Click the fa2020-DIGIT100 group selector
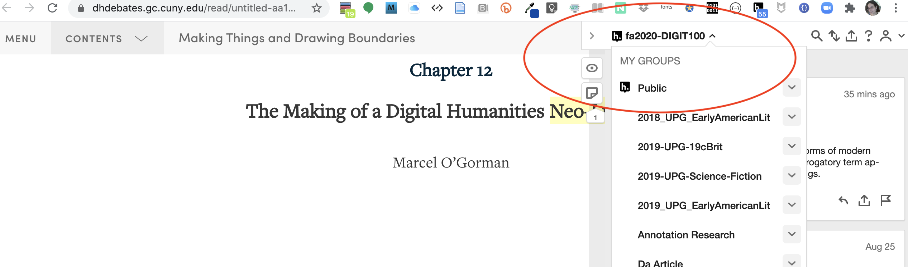 point(664,36)
